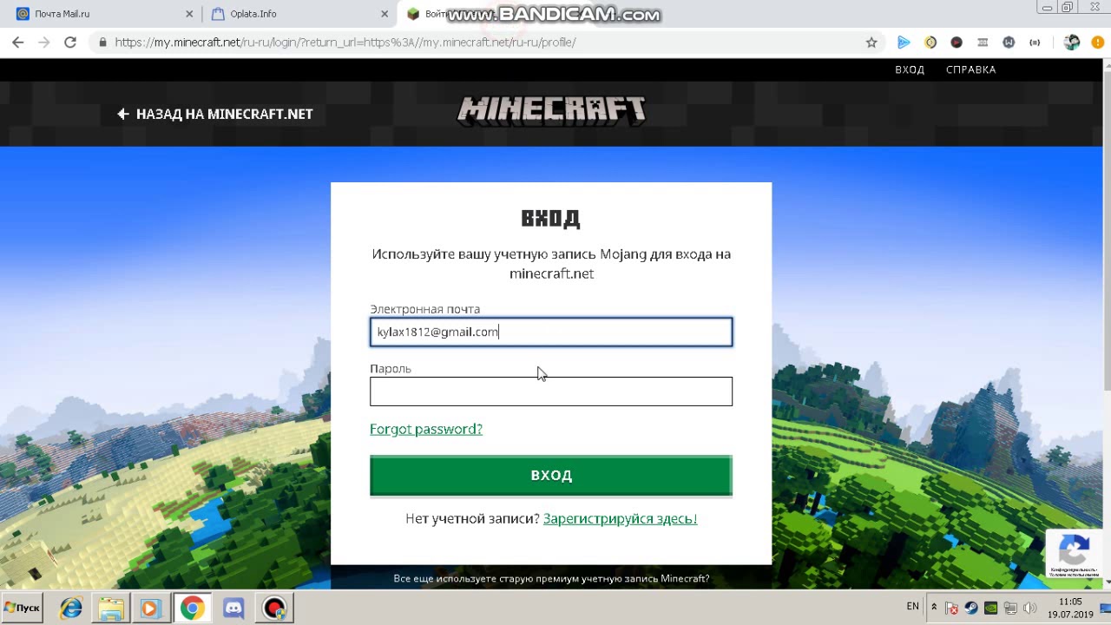Click the NVIDIA tray icon
The image size is (1111, 625).
990,608
